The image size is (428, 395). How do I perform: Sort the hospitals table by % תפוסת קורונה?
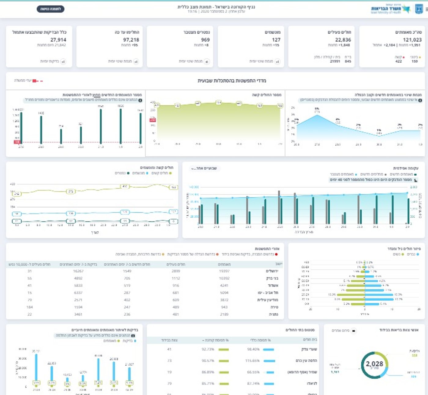click(215, 340)
